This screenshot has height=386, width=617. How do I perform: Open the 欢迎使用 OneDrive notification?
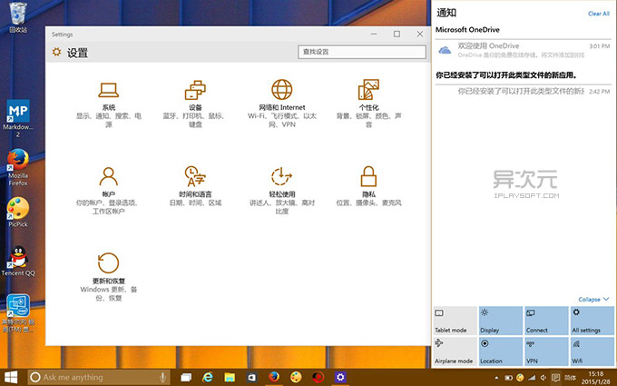[x=523, y=50]
